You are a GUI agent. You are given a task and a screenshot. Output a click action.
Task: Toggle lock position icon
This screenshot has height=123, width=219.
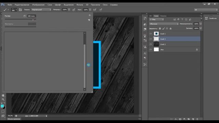pyautogui.click(x=167, y=29)
